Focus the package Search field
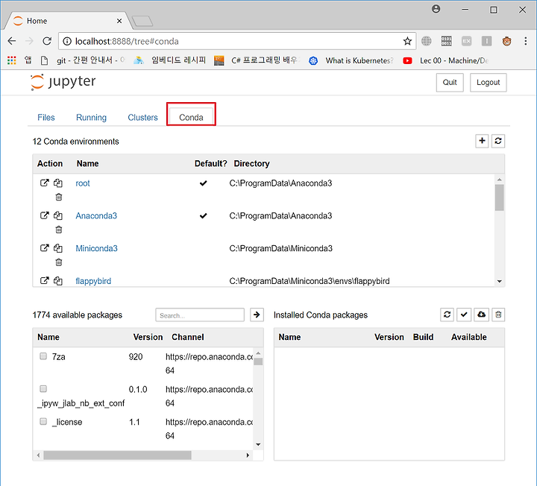The height and width of the screenshot is (486, 537). [200, 315]
